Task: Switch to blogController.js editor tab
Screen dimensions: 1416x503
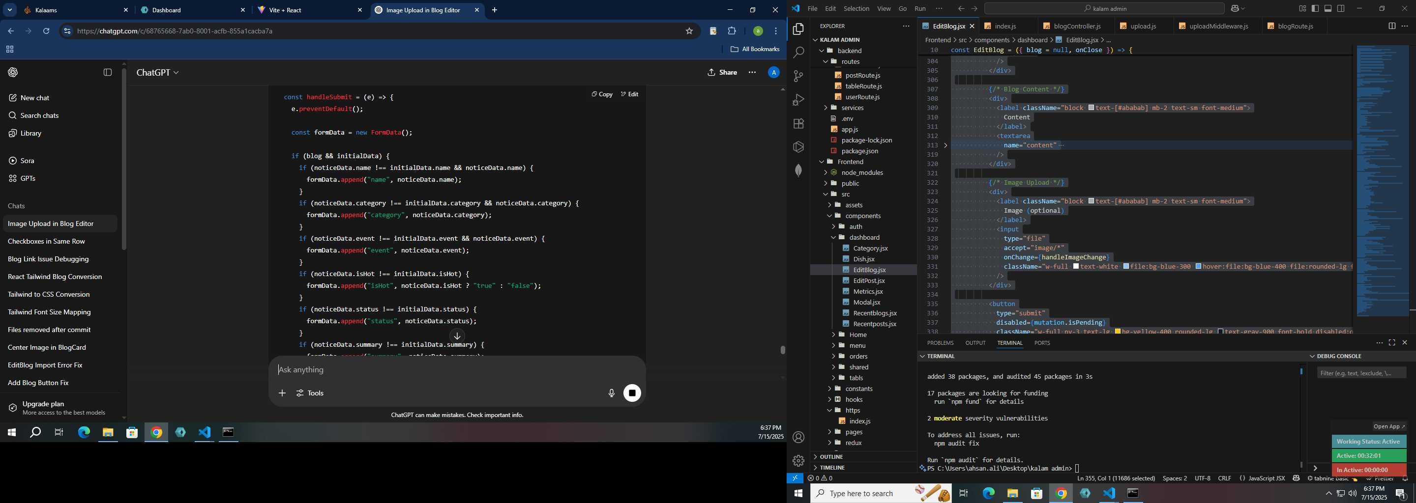Action: point(1071,26)
